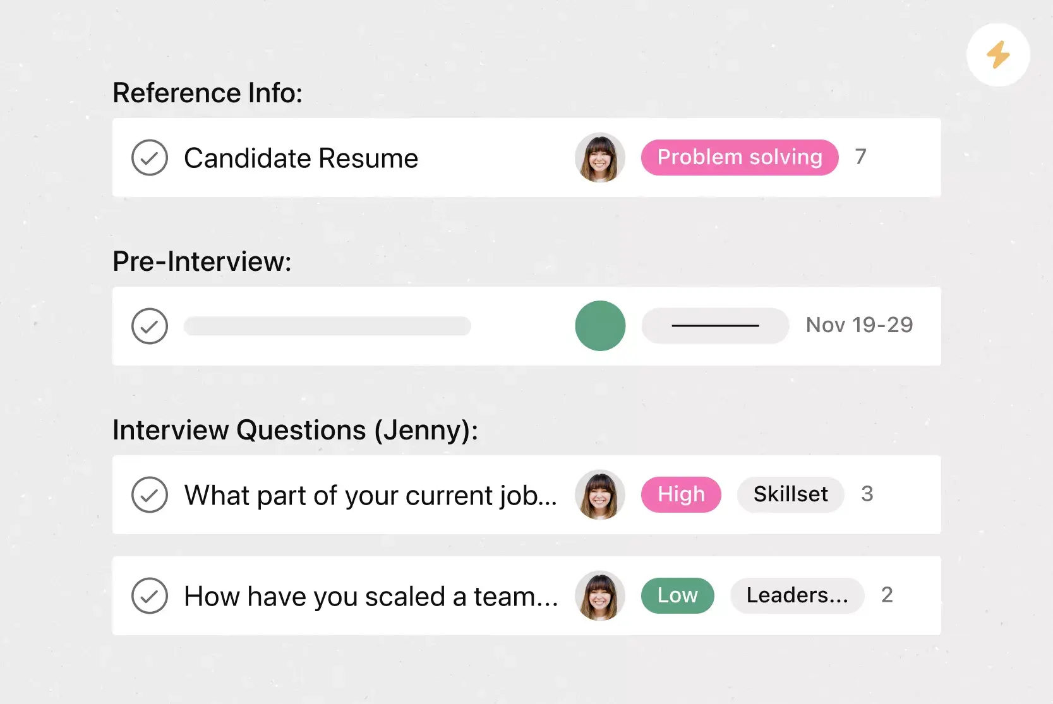This screenshot has width=1053, height=704.
Task: Check off 'How have you scaled a team' task
Action: click(150, 596)
